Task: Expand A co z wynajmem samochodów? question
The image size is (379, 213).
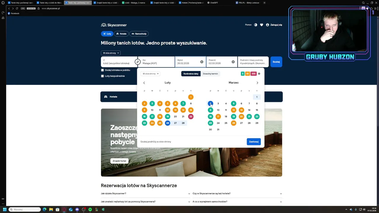Action: click(237, 201)
